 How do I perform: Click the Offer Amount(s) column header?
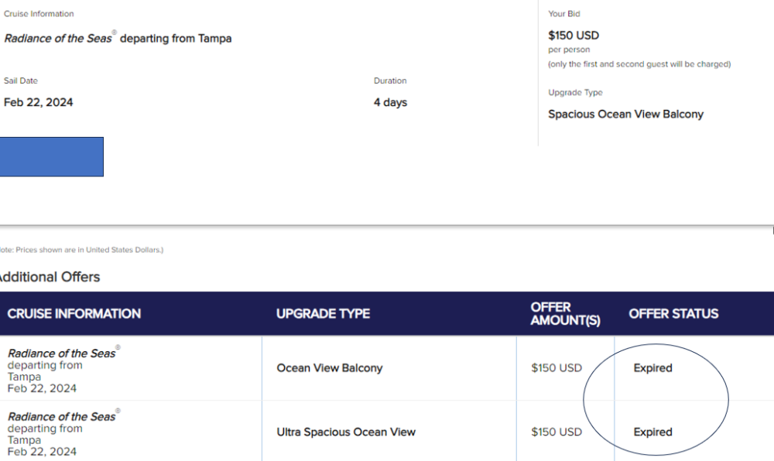tap(565, 313)
